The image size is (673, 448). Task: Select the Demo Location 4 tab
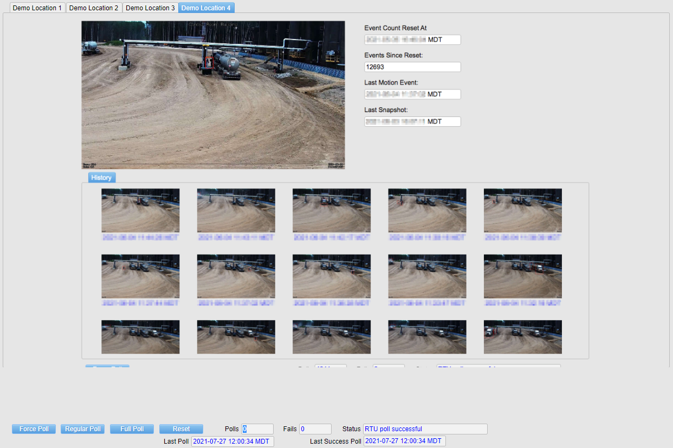[206, 8]
